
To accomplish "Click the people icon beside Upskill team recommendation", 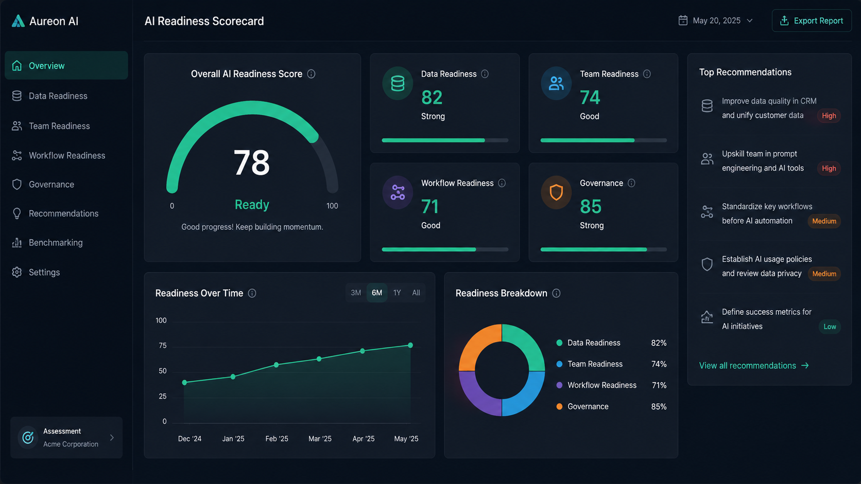I will click(x=707, y=159).
